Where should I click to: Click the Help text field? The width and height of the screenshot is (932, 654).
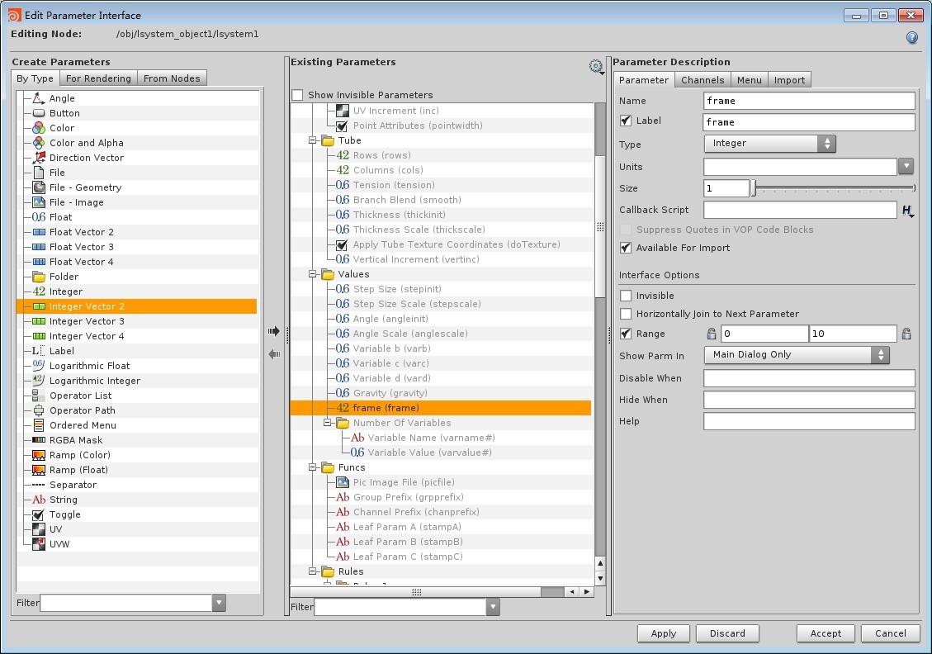click(x=809, y=421)
